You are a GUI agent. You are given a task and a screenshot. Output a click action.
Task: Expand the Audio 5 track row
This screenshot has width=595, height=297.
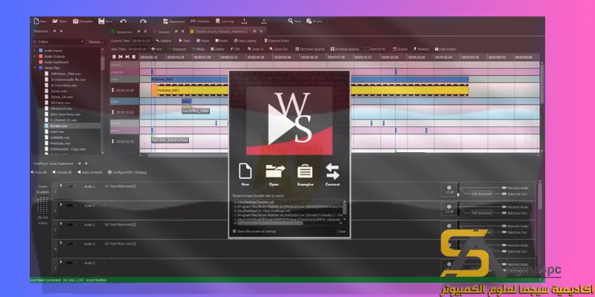coord(61,262)
